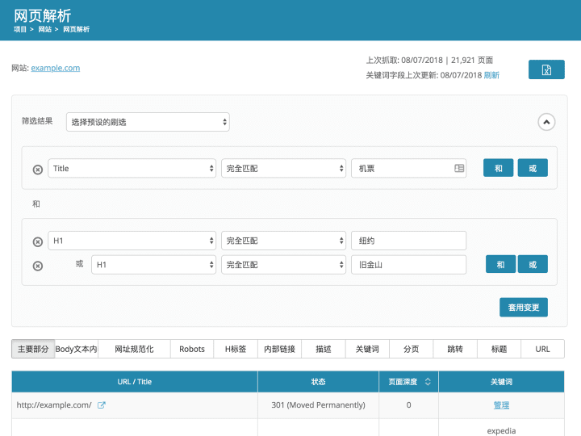The height and width of the screenshot is (436, 581).
Task: Click the 机票 value input field
Action: (x=408, y=168)
